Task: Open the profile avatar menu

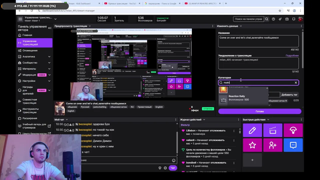Action: (300, 19)
